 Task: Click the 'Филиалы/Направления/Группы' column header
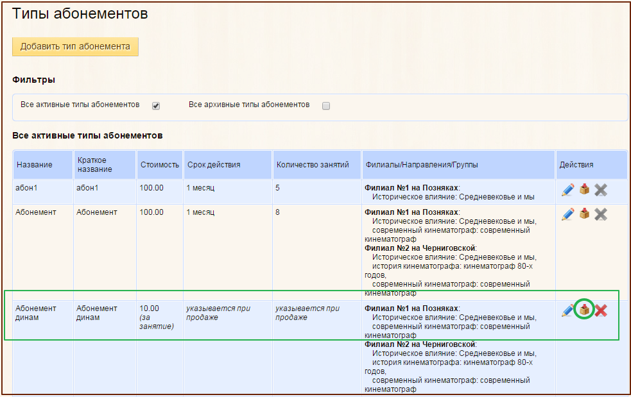pos(421,165)
